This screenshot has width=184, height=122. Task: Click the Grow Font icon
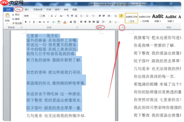[x=52, y=16]
